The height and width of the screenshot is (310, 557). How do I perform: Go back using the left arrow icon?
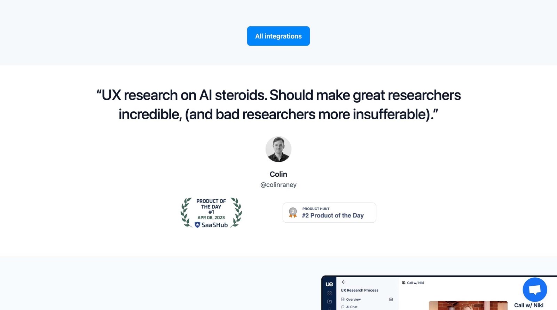344,282
